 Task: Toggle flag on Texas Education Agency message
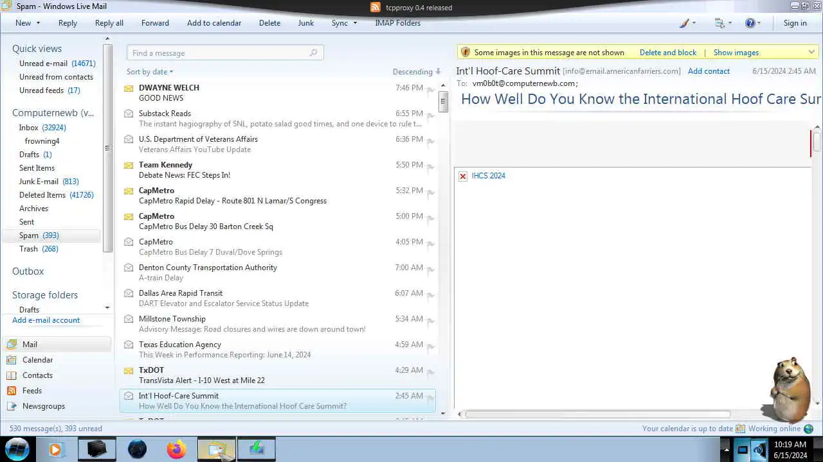pyautogui.click(x=430, y=347)
